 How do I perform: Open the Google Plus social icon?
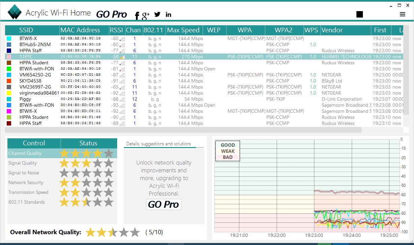point(146,15)
